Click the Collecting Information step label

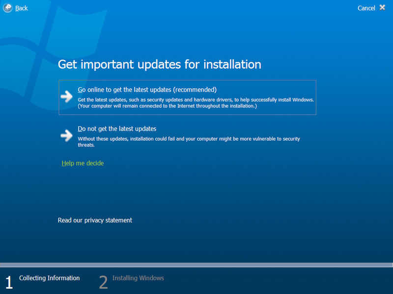(x=50, y=278)
